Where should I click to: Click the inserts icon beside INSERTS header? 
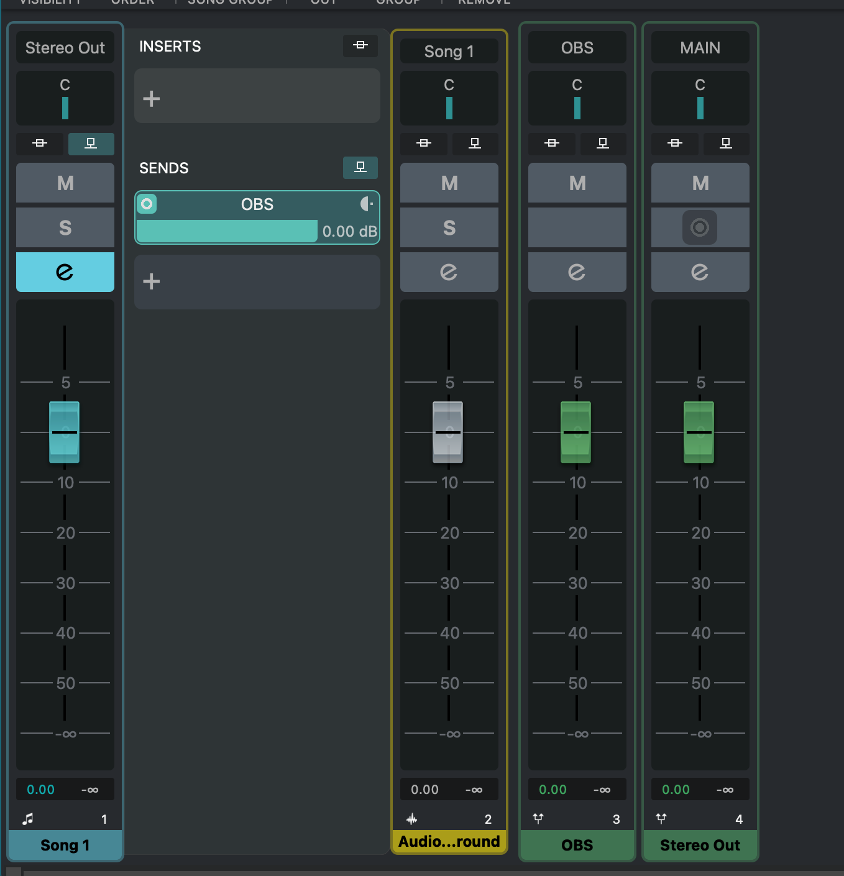(360, 45)
